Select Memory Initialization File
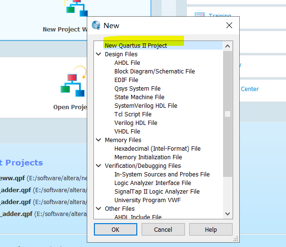 point(148,157)
